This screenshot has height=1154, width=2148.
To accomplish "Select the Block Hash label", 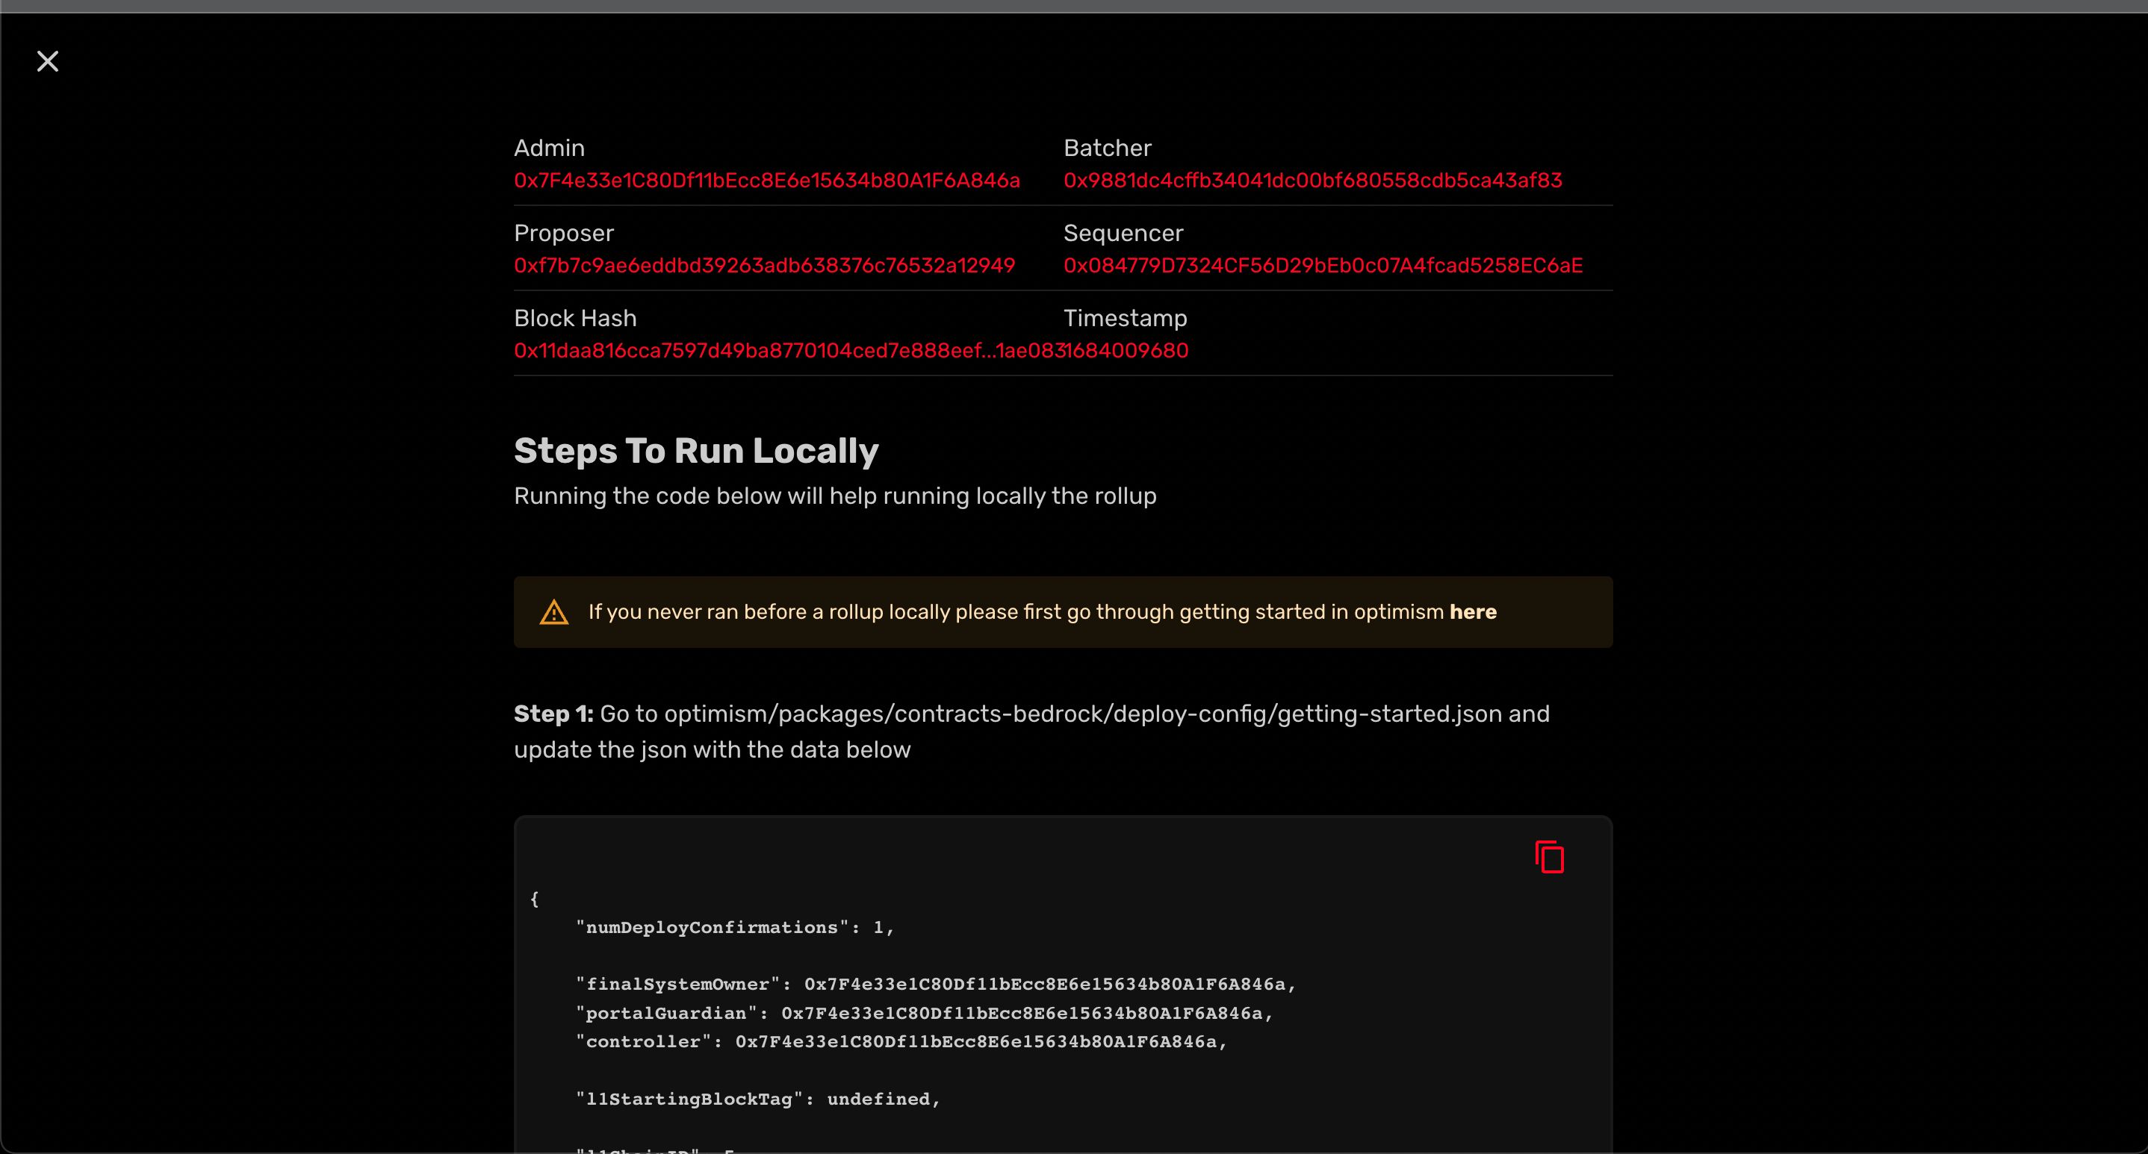I will tap(575, 318).
